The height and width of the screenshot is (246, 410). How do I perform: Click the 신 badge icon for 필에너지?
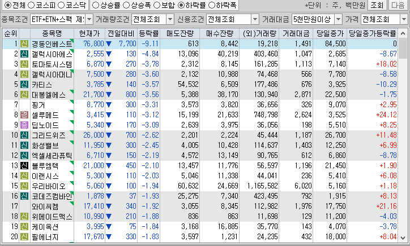coord(24,237)
